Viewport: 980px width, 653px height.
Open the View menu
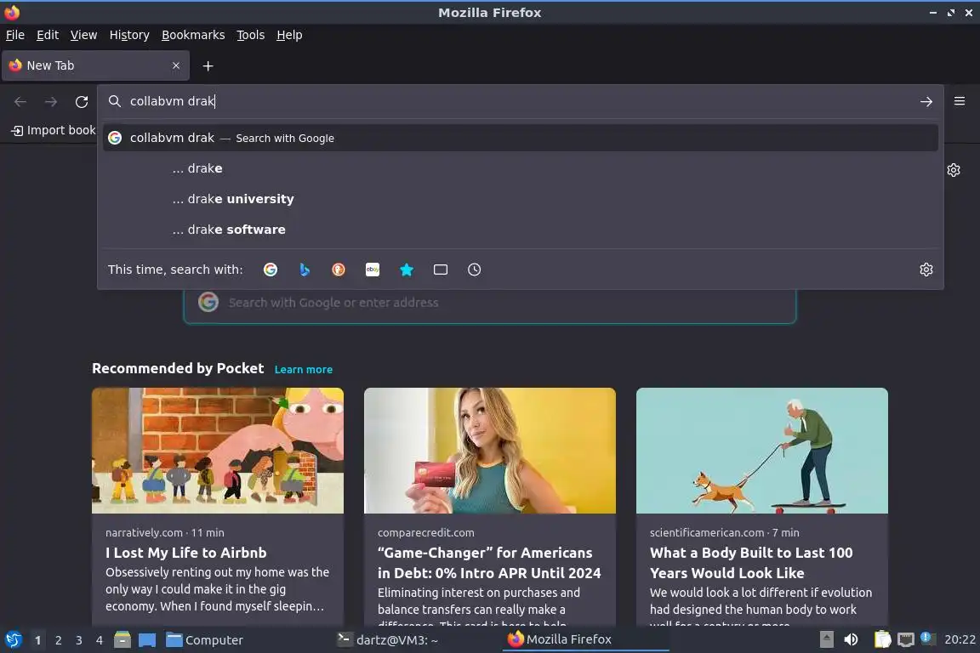[x=83, y=35]
